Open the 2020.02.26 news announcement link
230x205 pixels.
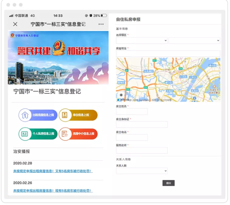[x=53, y=191]
